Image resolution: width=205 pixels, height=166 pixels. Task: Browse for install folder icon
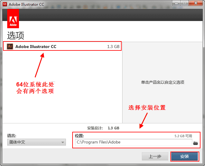(x=195, y=143)
